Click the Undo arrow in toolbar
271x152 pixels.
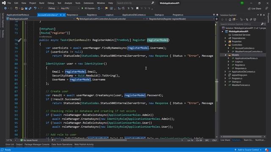[x=35, y=8]
